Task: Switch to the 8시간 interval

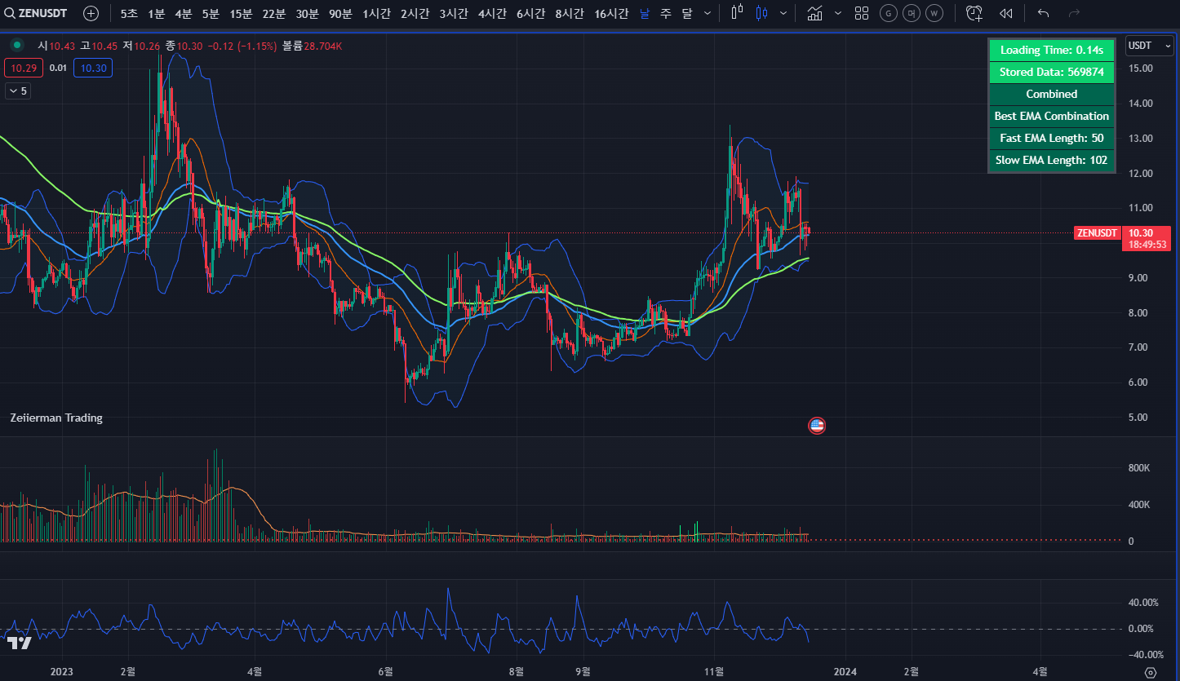Action: 569,13
